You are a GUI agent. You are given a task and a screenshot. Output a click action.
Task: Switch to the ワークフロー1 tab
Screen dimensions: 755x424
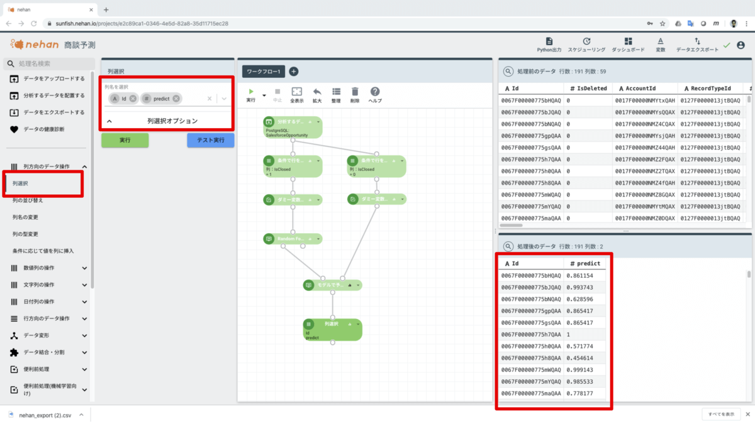(264, 72)
